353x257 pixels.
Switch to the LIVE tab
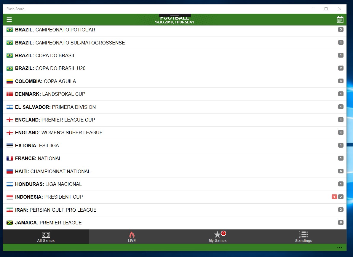pyautogui.click(x=132, y=237)
